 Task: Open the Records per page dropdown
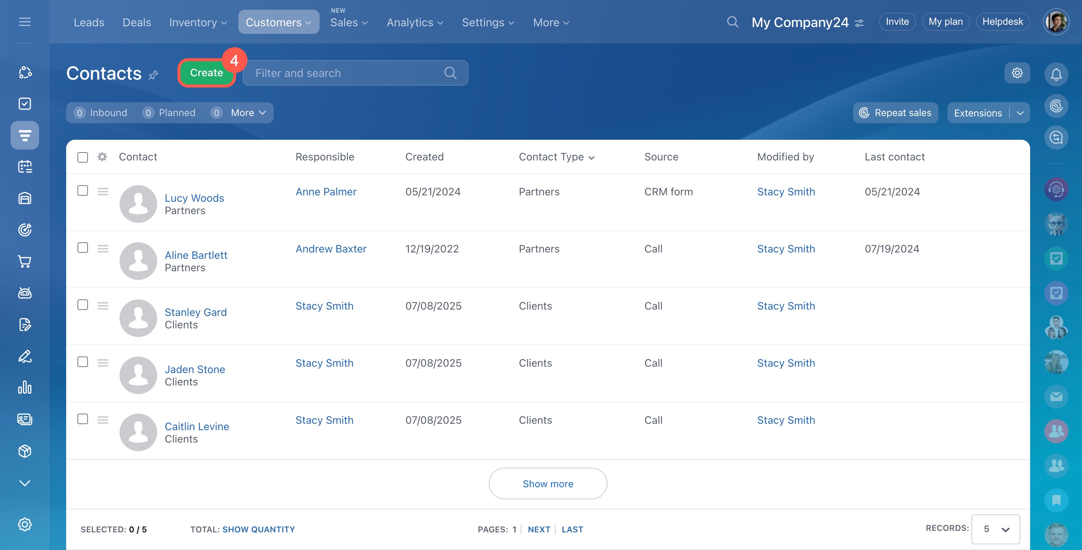point(995,529)
